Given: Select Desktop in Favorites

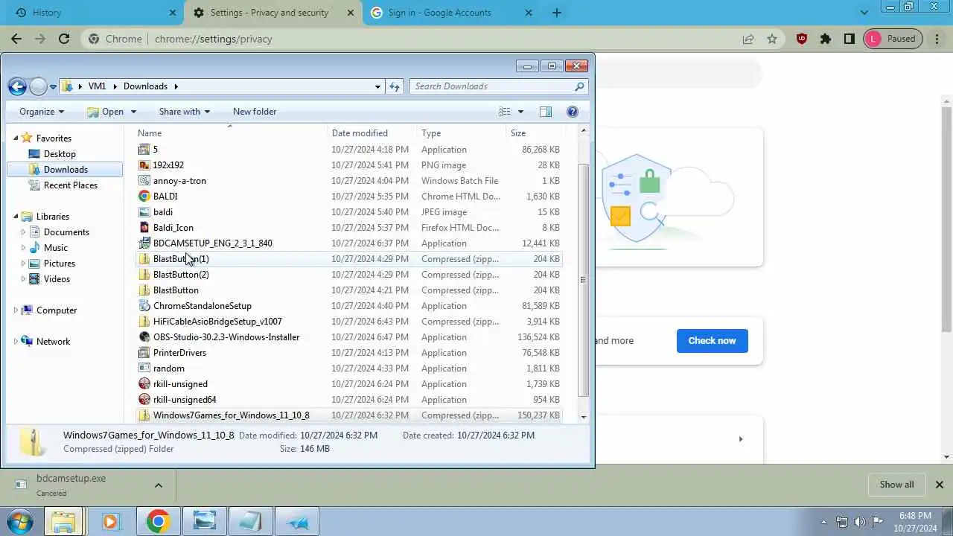Looking at the screenshot, I should click(x=60, y=154).
